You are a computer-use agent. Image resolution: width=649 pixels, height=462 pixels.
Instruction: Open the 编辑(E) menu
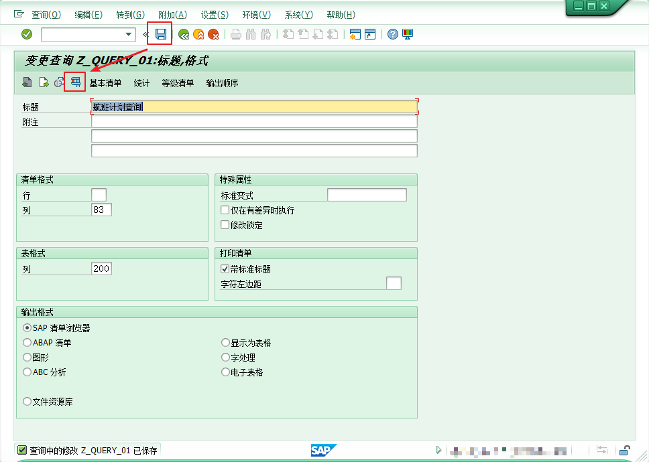click(88, 15)
